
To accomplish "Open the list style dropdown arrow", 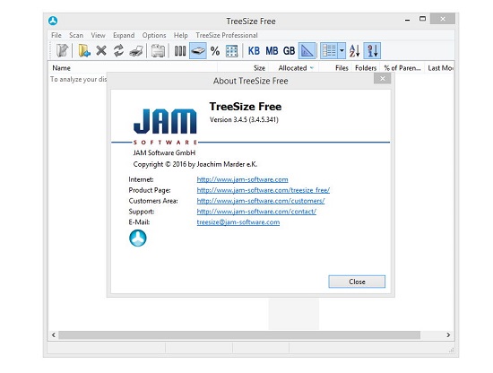I will pyautogui.click(x=342, y=50).
